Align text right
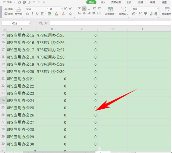Screen dimensions: 172x153 89,14
